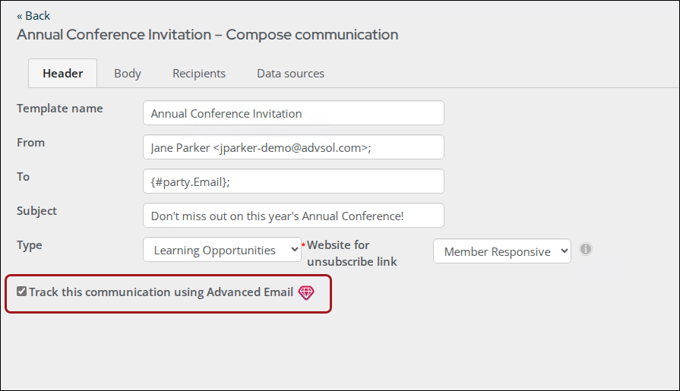680x391 pixels.
Task: Expand the Website for unsubscribe link dropdown
Action: pos(501,251)
